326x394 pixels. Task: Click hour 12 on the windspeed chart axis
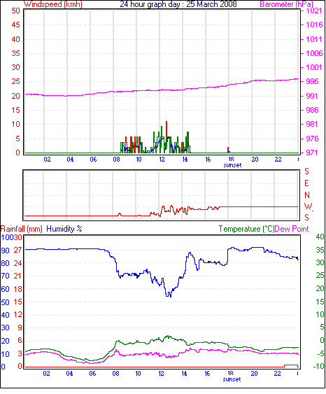[162, 160]
